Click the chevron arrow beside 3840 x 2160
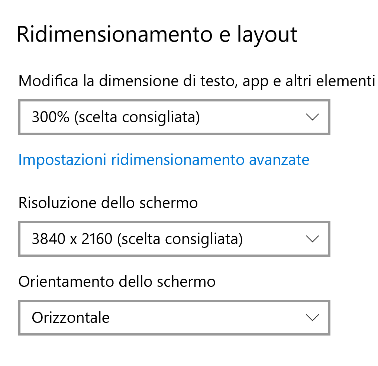Screen dimensions: 378x366 click(312, 239)
